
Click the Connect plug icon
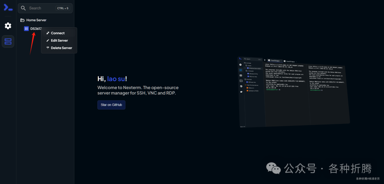click(48, 33)
